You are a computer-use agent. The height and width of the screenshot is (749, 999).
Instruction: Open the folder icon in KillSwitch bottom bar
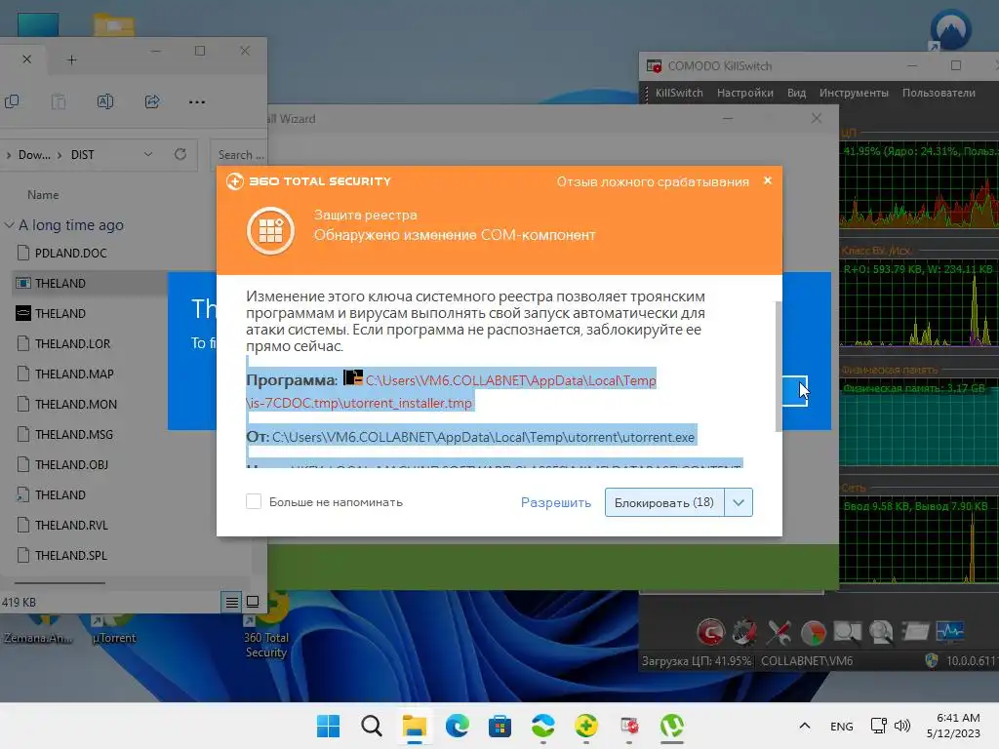915,631
